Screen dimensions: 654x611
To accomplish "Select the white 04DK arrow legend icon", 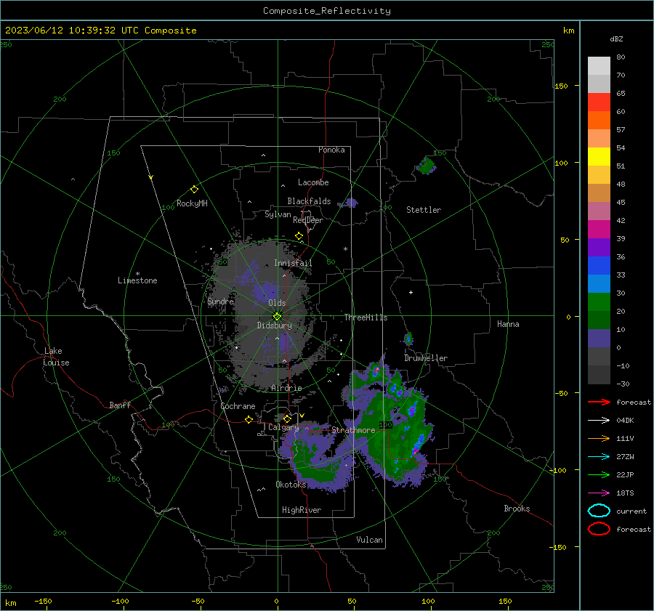I will coord(599,421).
